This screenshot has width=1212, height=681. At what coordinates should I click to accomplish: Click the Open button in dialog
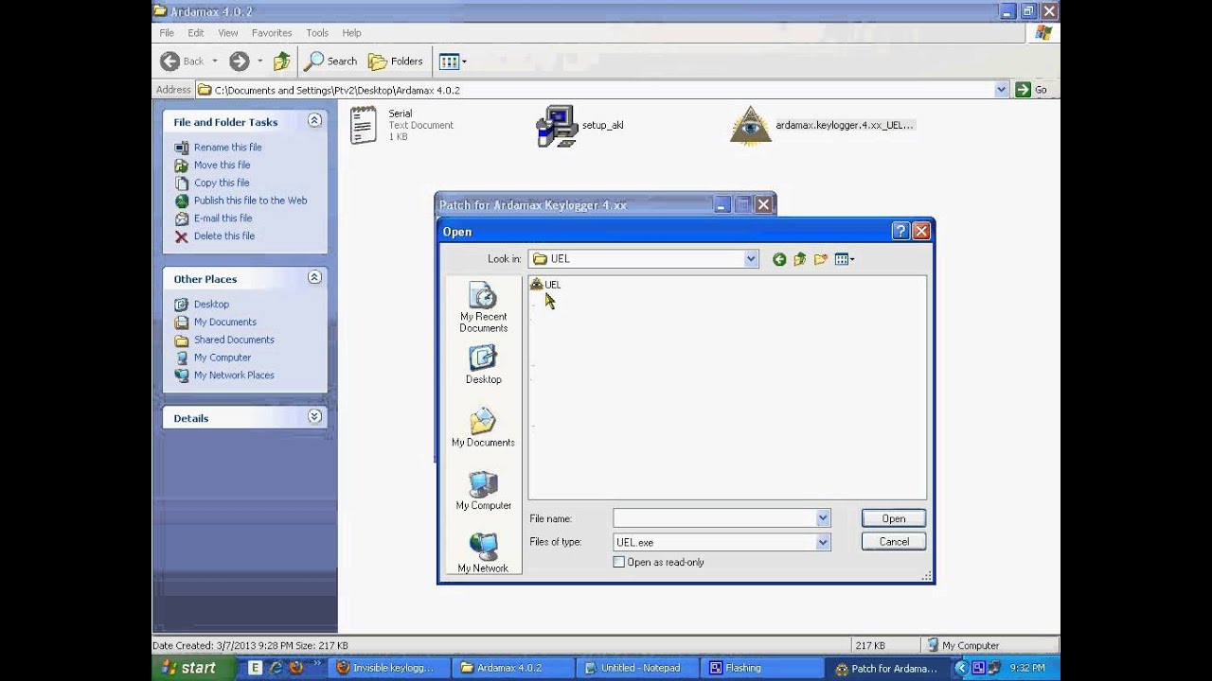pyautogui.click(x=894, y=518)
